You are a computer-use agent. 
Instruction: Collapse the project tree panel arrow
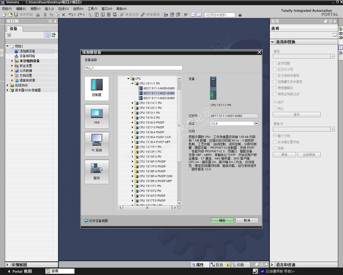click(x=55, y=21)
